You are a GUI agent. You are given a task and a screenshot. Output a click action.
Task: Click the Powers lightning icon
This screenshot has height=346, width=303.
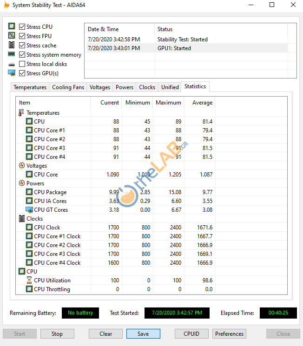[x=22, y=183]
